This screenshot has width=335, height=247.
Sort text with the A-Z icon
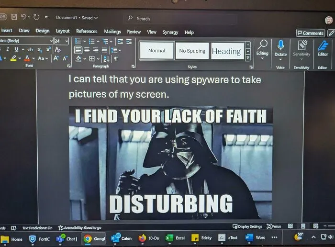[x=106, y=59]
